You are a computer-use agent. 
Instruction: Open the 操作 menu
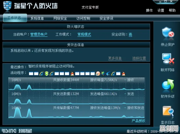[149, 11]
